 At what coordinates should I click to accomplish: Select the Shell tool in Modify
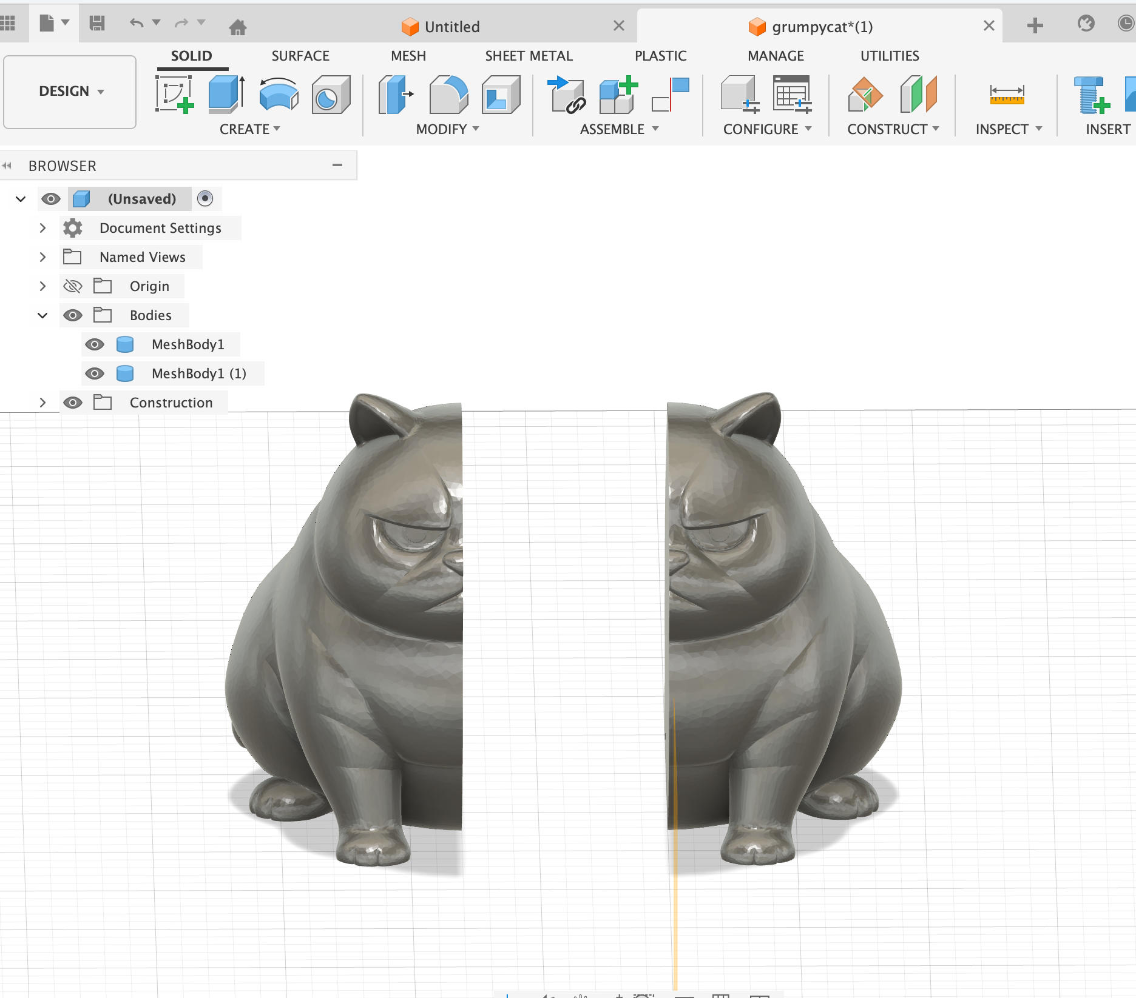(501, 95)
